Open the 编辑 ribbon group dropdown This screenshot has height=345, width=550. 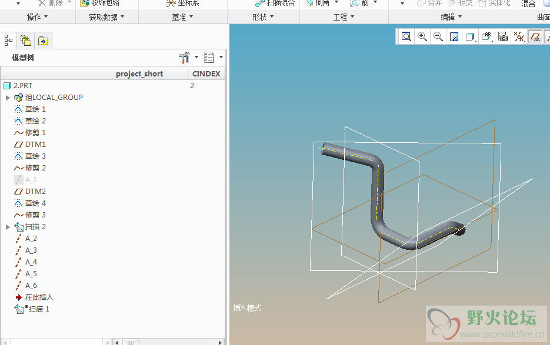(x=451, y=17)
